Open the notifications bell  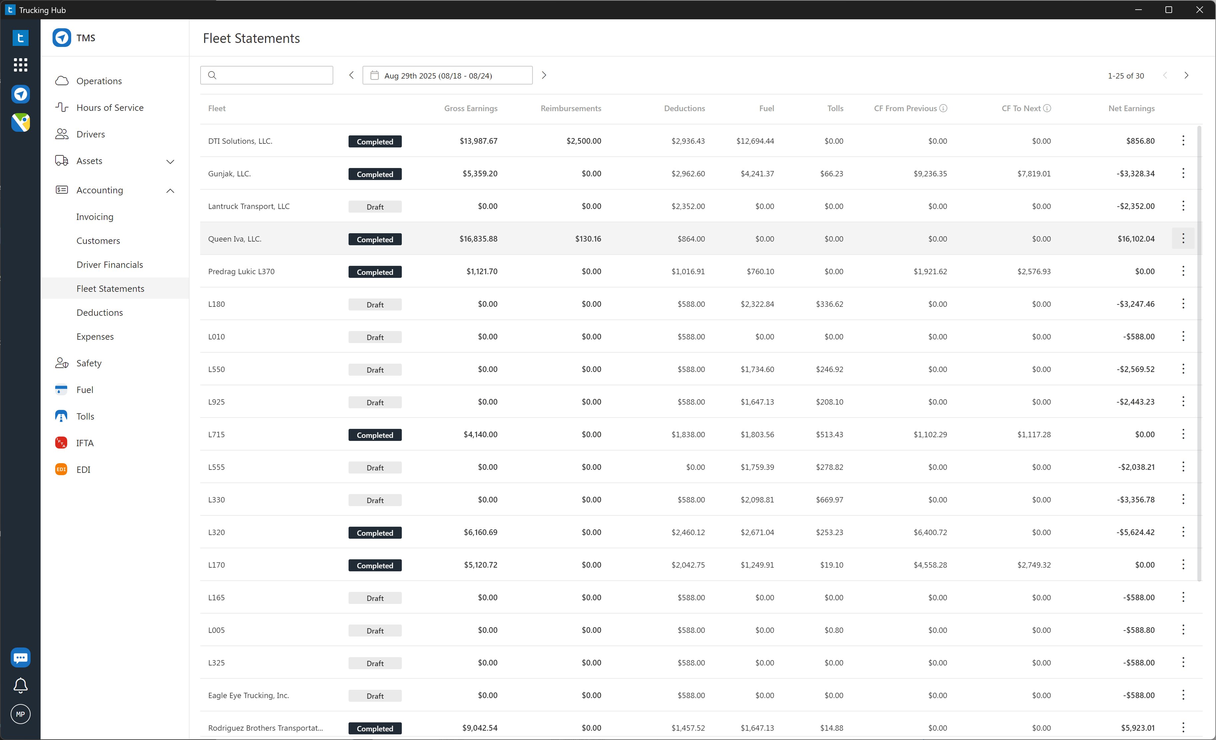20,685
